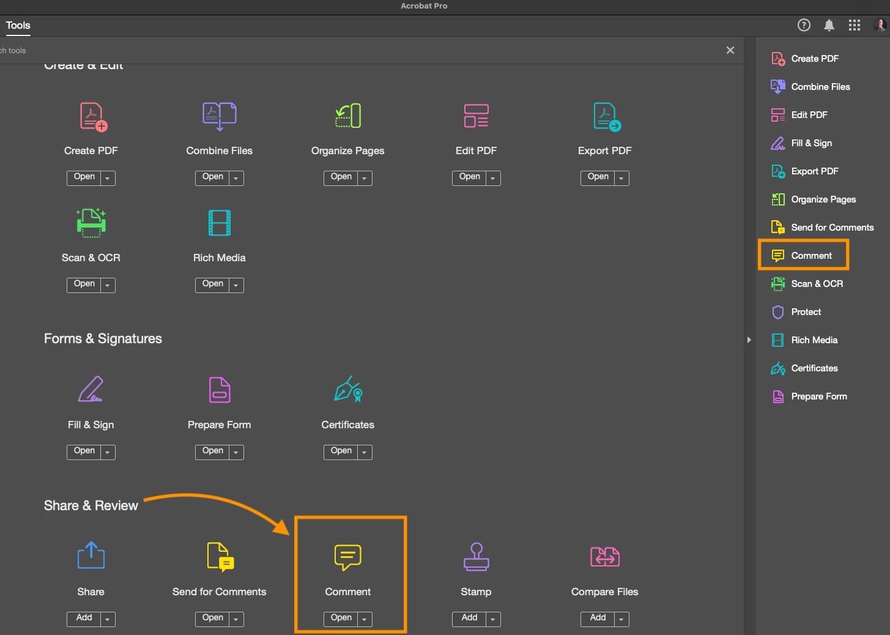The width and height of the screenshot is (890, 635).
Task: Select Organize Pages in right sidebar
Action: pos(813,199)
